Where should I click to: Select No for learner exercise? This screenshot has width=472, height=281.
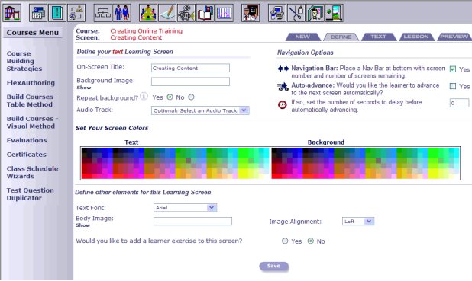(x=310, y=241)
